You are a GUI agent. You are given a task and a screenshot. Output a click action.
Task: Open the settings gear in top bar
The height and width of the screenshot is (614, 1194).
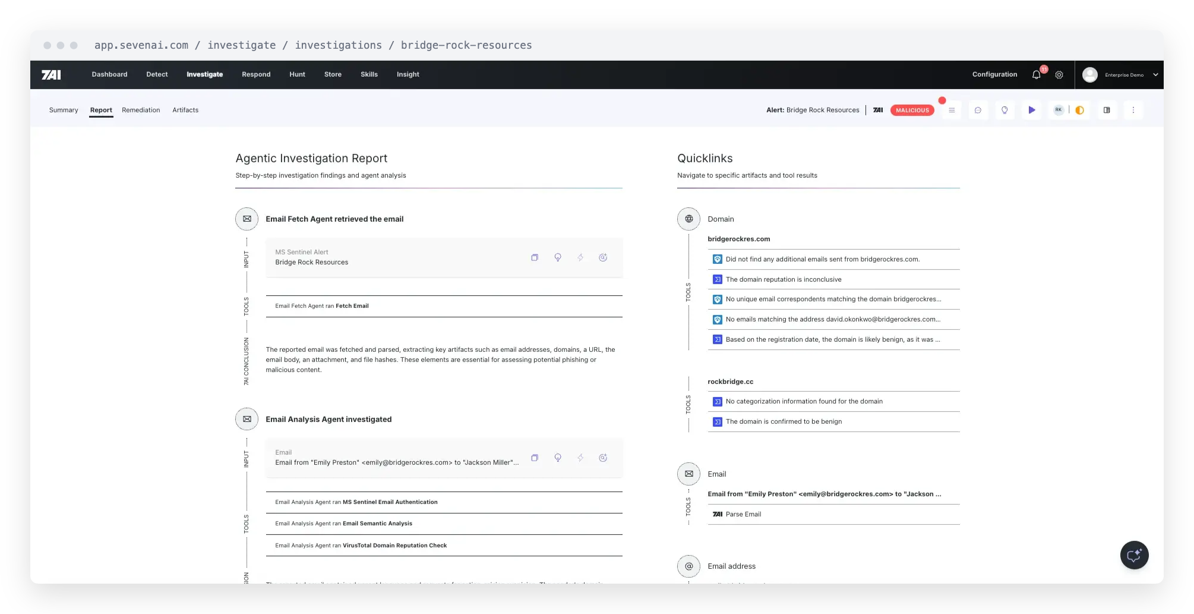tap(1059, 75)
